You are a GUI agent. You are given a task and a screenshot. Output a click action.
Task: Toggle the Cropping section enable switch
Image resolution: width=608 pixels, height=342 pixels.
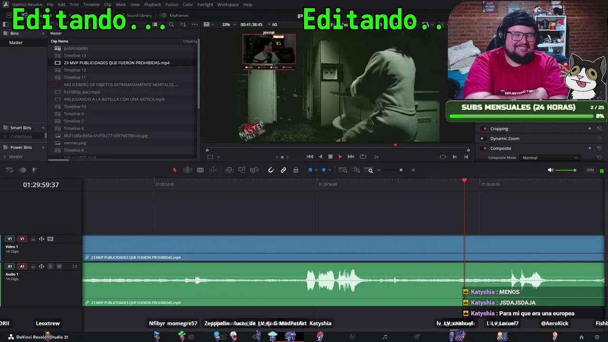(x=484, y=129)
